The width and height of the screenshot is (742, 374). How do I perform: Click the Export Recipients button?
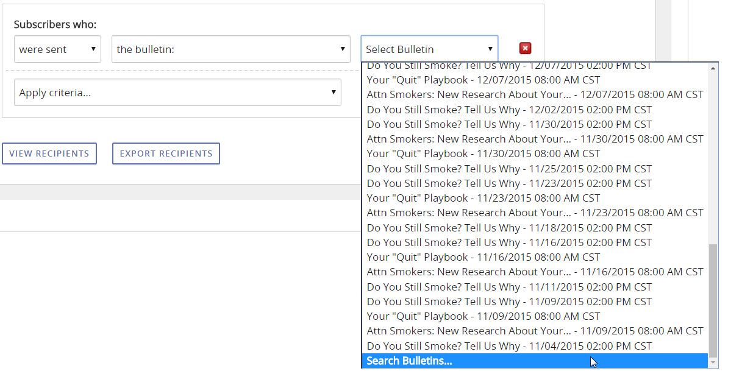pos(166,153)
